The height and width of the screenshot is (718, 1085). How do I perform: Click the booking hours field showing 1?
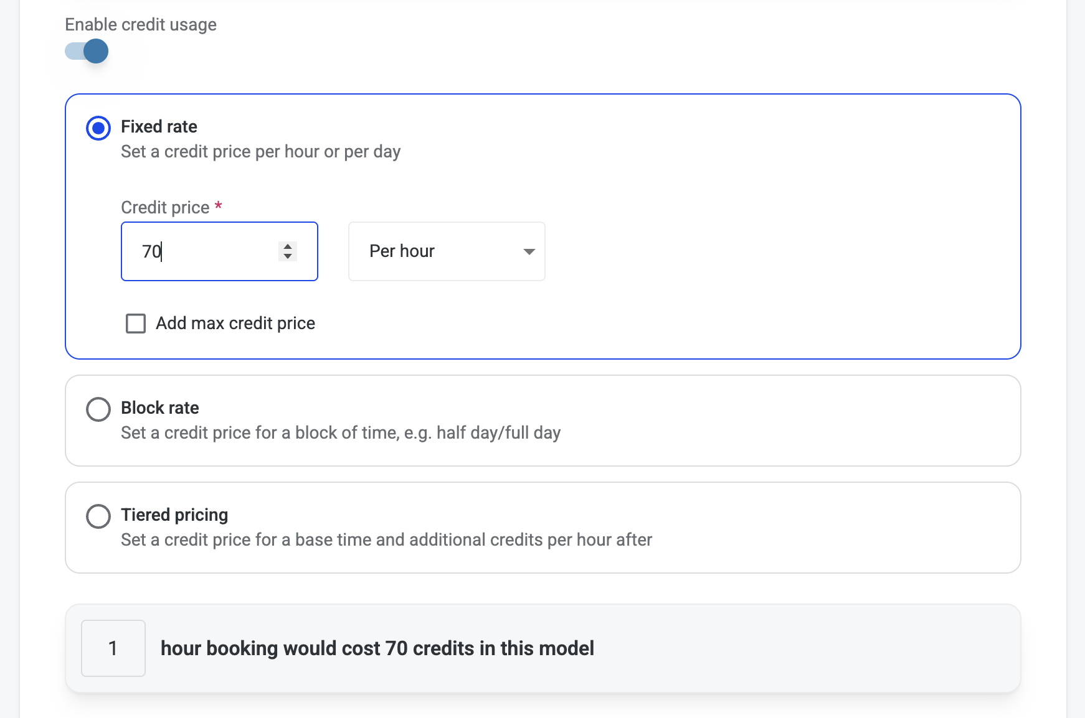(x=113, y=648)
